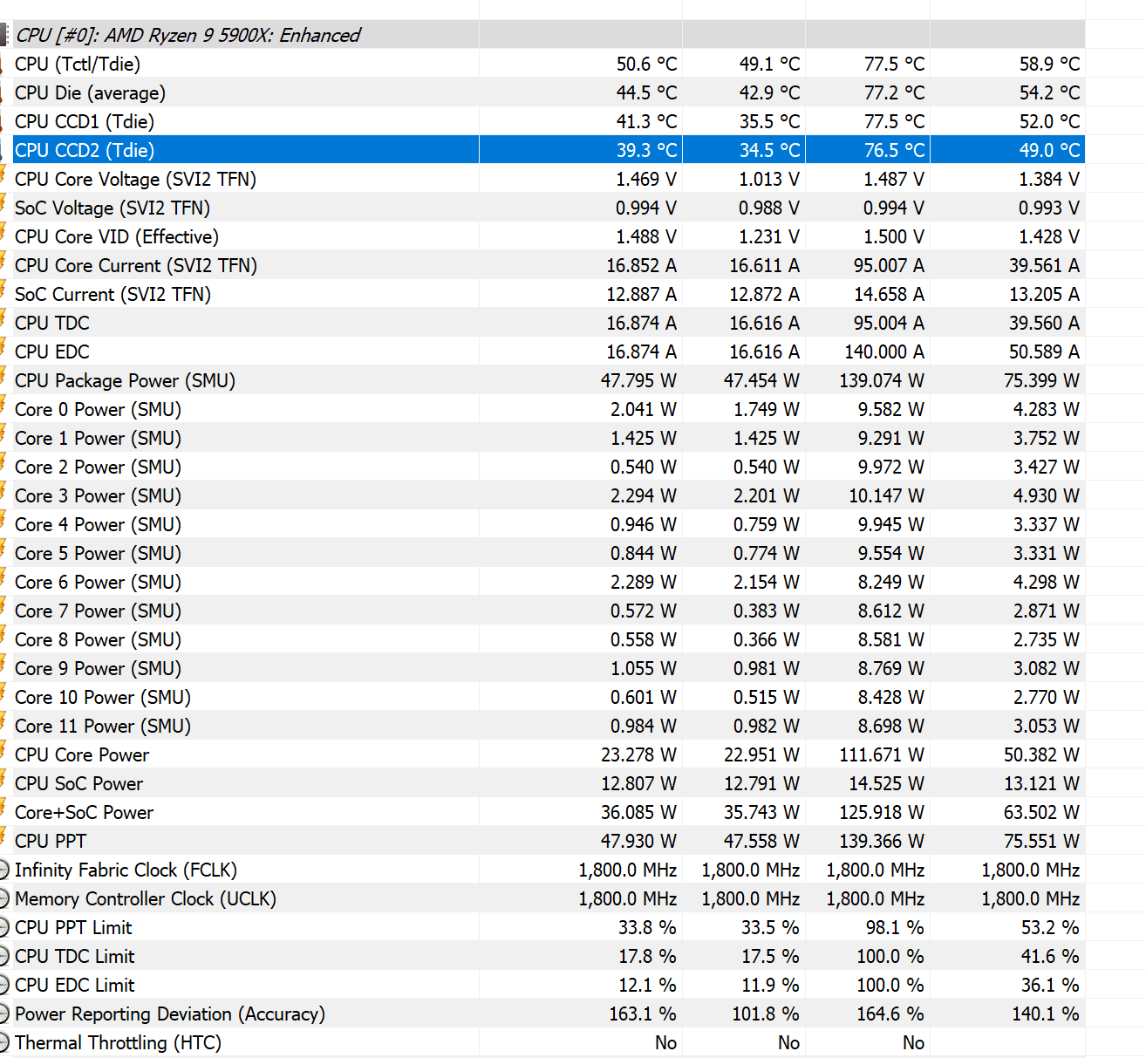The image size is (1146, 1058).
Task: Click the 111.671 W core power value
Action: [882, 754]
